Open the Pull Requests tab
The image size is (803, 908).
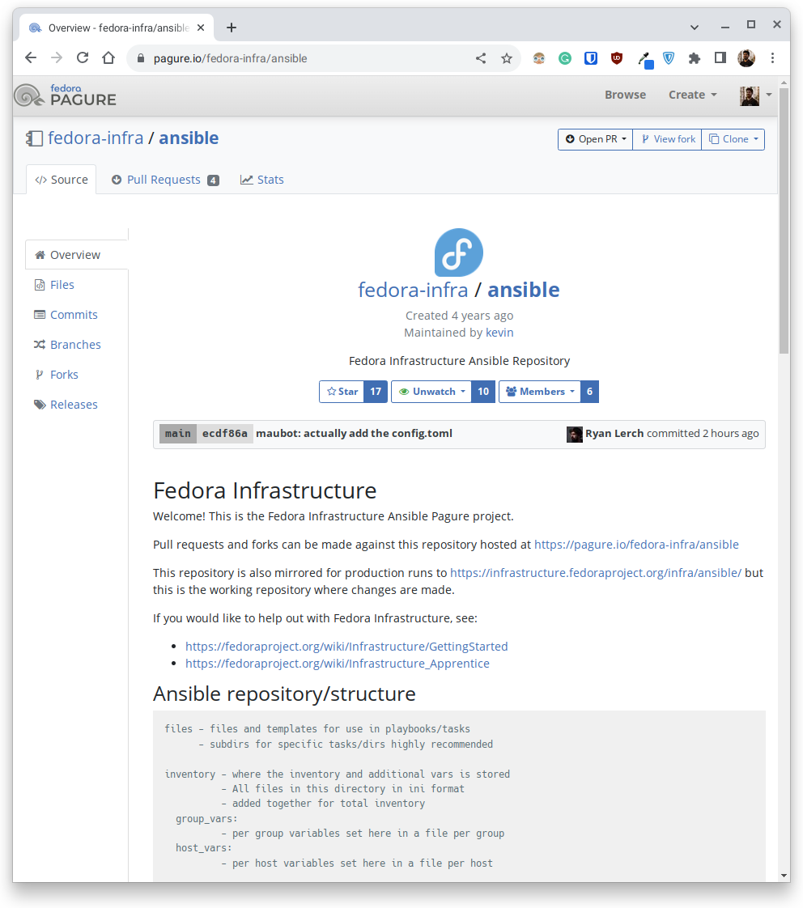point(165,180)
